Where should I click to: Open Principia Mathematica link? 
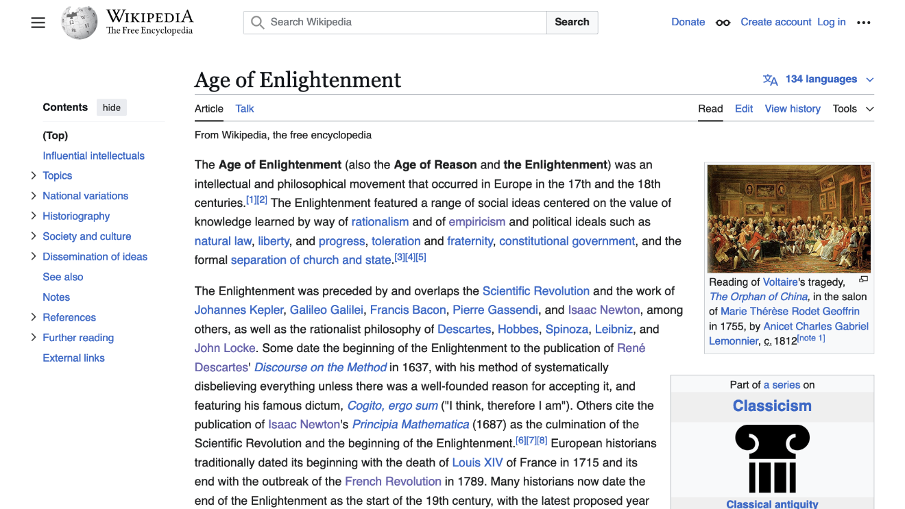coord(411,425)
